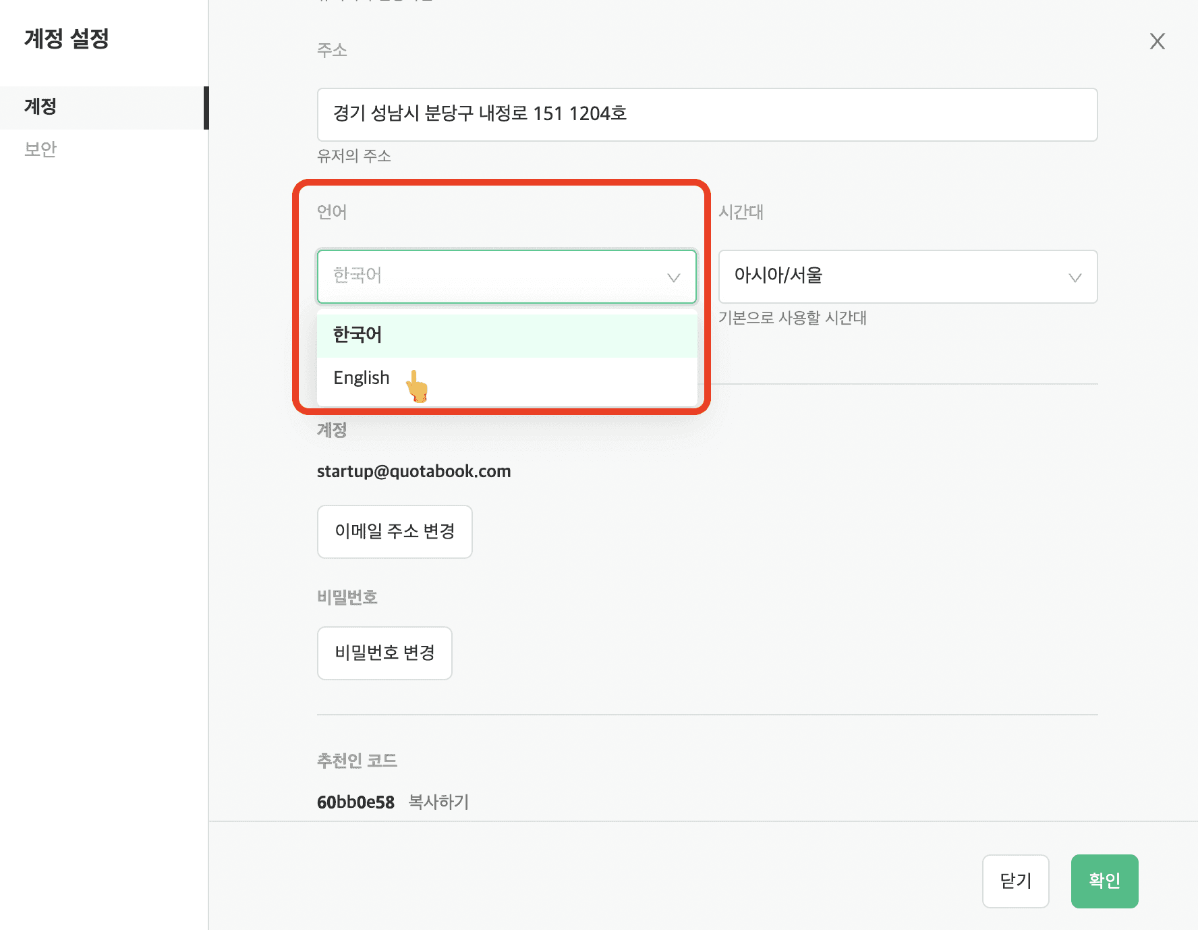
Task: Click the 계정 설정 title heading
Action: coord(66,38)
